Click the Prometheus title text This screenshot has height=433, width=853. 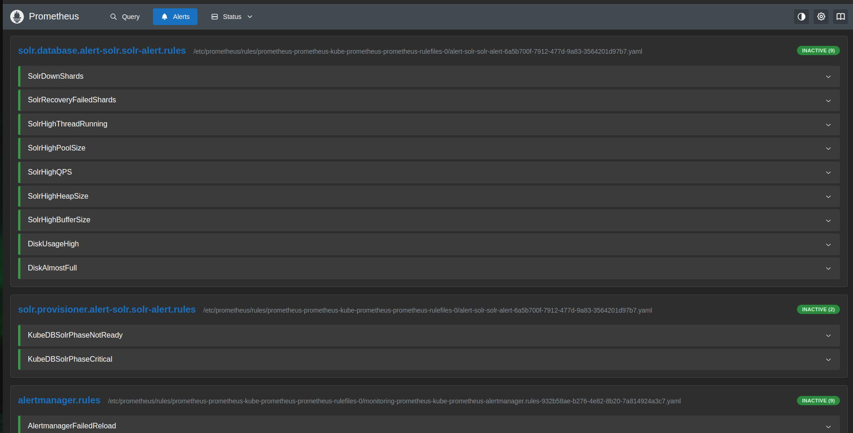tap(54, 17)
